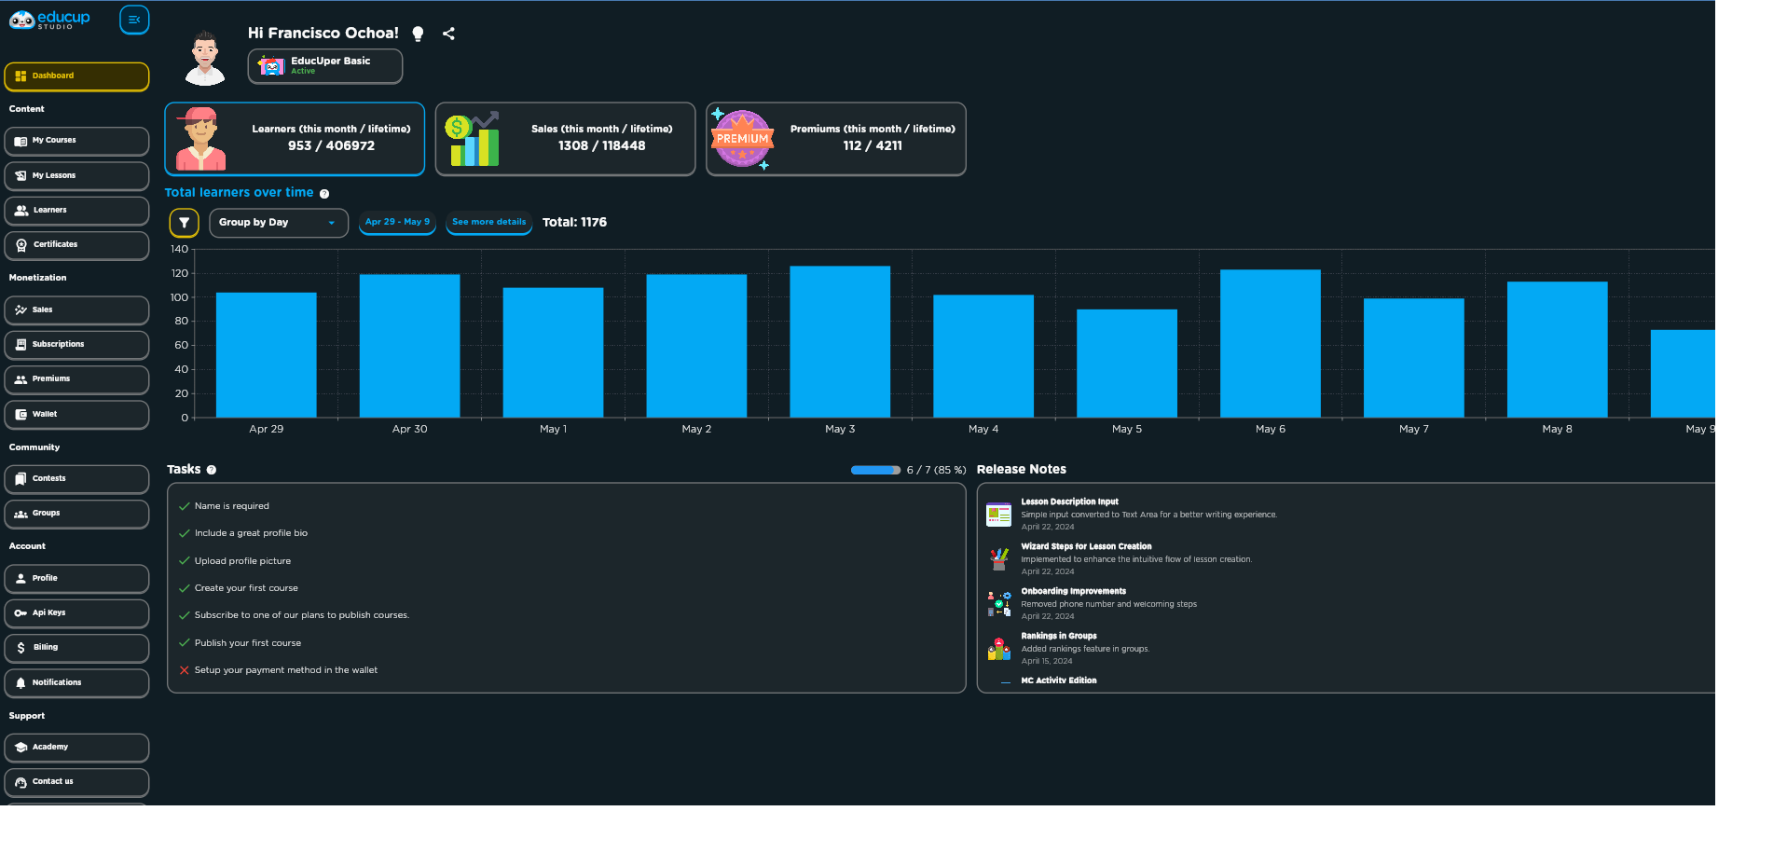
Task: Click the See more details link
Action: [489, 223]
